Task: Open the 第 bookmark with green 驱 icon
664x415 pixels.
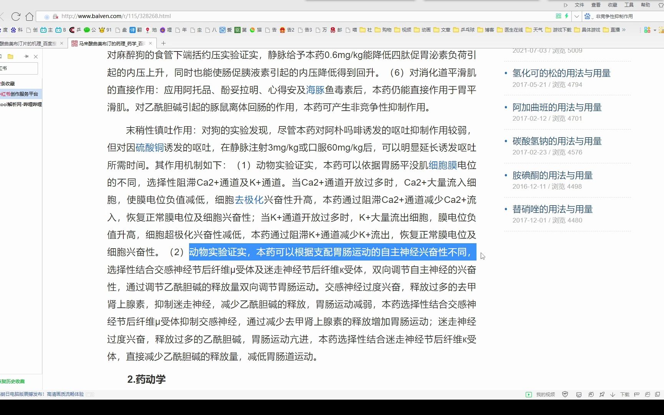Action: click(241, 30)
